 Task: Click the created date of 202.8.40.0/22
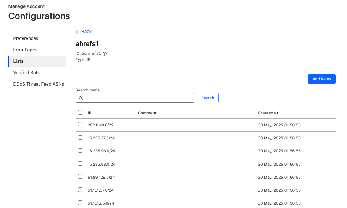pos(279,125)
